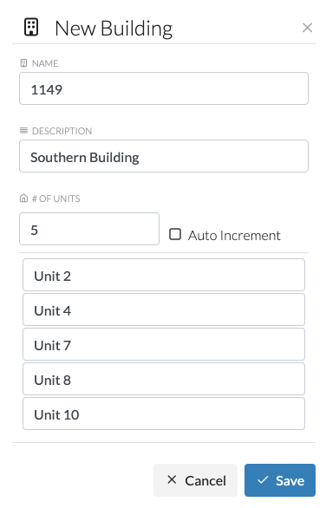326x508 pixels.
Task: Click the lines icon next to DESCRIPTION
Action: (23, 131)
